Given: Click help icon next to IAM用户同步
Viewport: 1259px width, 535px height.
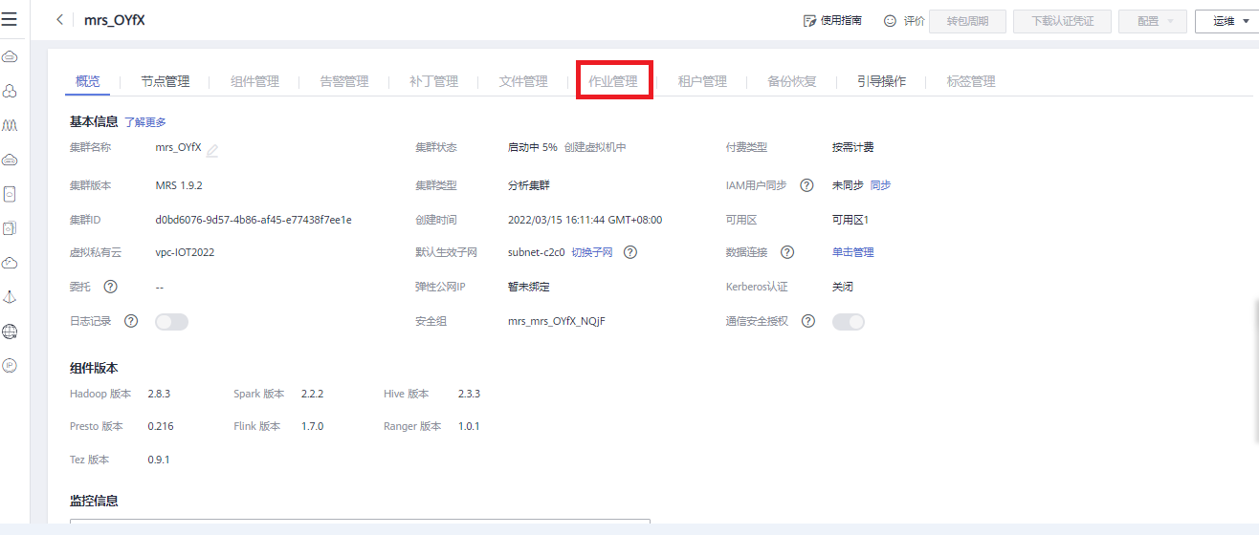Looking at the screenshot, I should 806,185.
